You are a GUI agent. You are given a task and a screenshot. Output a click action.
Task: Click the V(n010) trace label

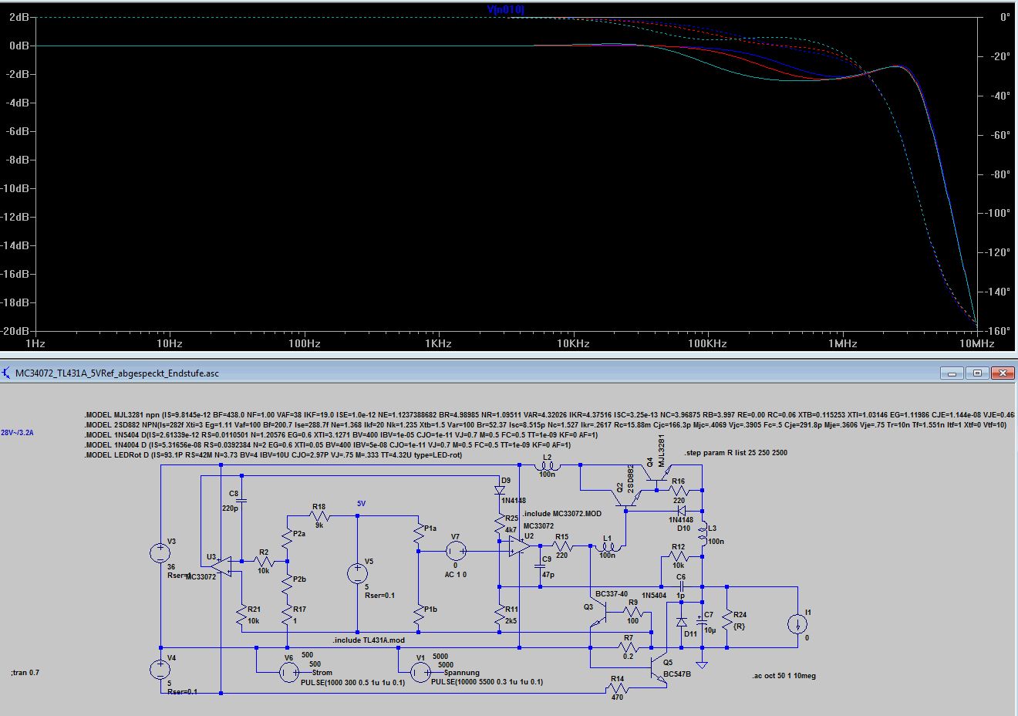(506, 9)
